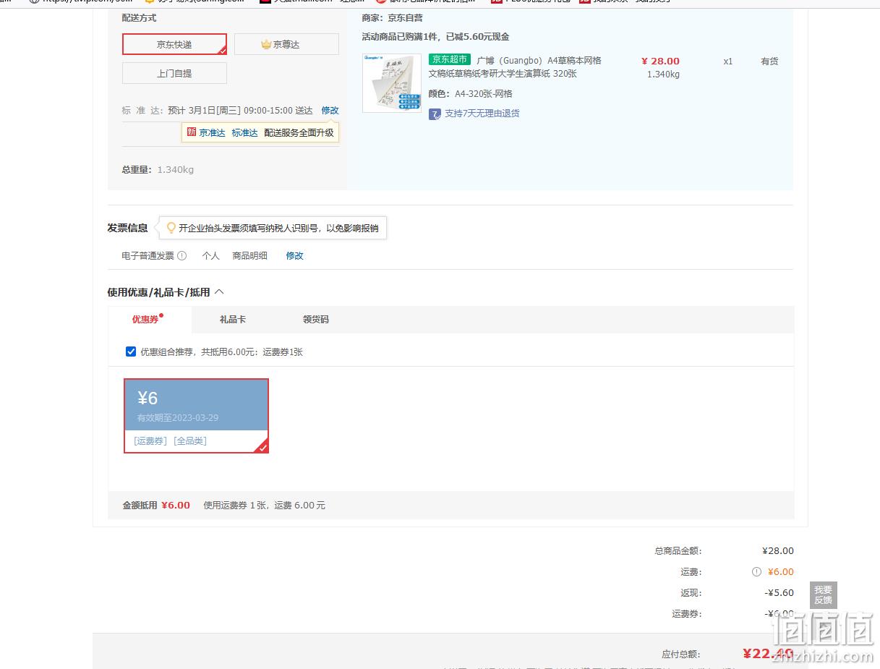
Task: Open 支持7天无理由退货 link
Action: pos(482,114)
